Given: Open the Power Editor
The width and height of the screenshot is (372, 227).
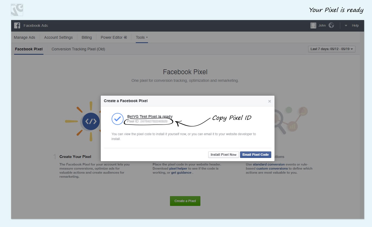Looking at the screenshot, I should pyautogui.click(x=114, y=37).
